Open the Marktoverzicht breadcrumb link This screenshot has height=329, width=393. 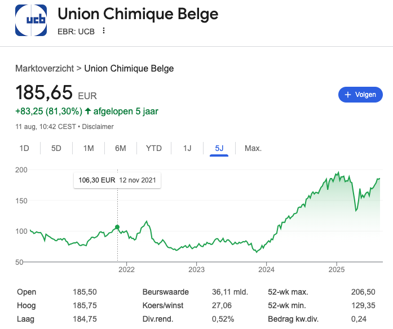(x=45, y=69)
